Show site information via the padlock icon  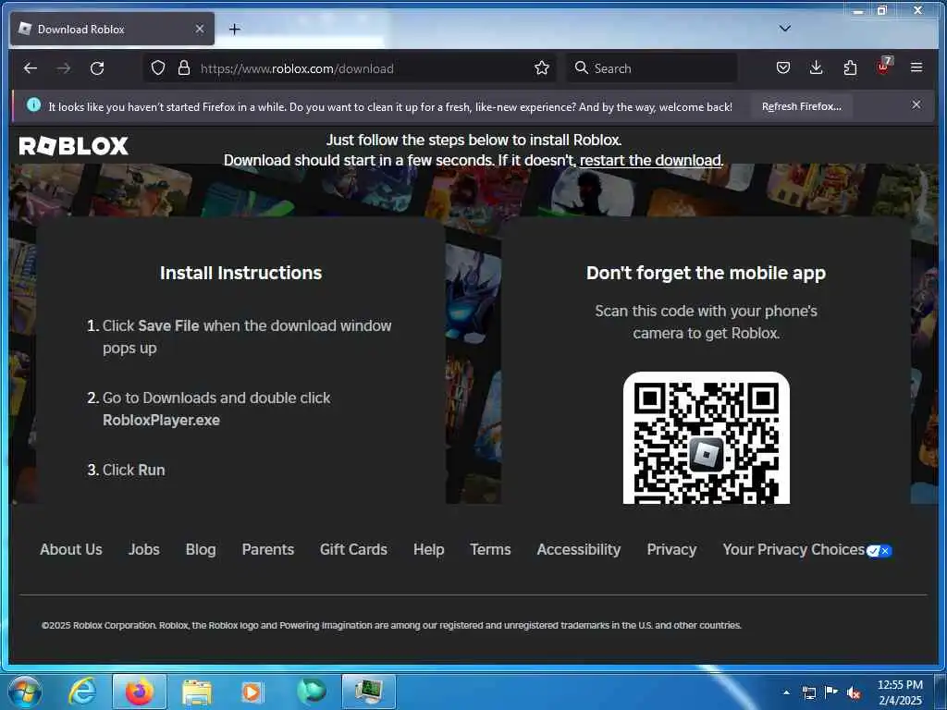tap(184, 67)
